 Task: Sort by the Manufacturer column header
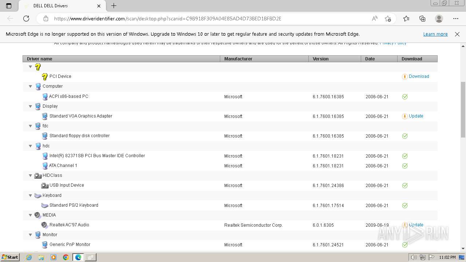pyautogui.click(x=264, y=59)
